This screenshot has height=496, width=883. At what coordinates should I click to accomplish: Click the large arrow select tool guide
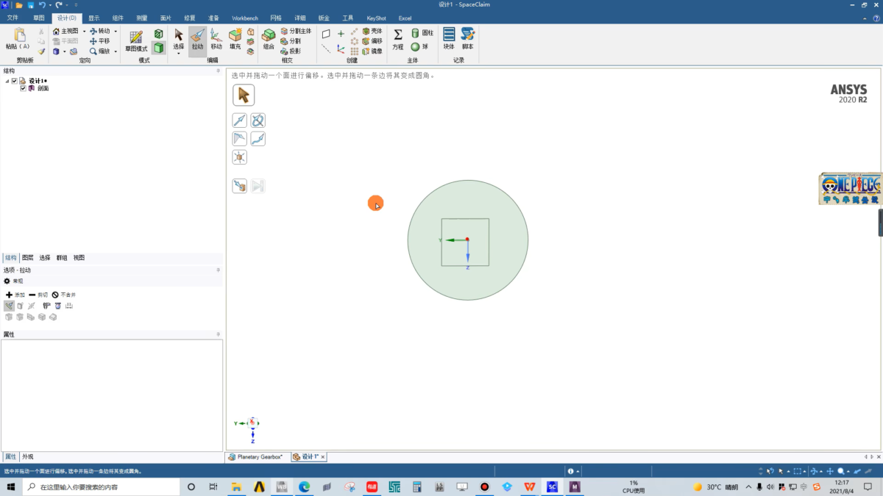[244, 96]
